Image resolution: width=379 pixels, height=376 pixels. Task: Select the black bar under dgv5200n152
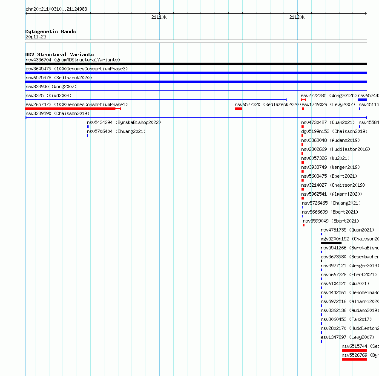pyautogui.click(x=331, y=243)
